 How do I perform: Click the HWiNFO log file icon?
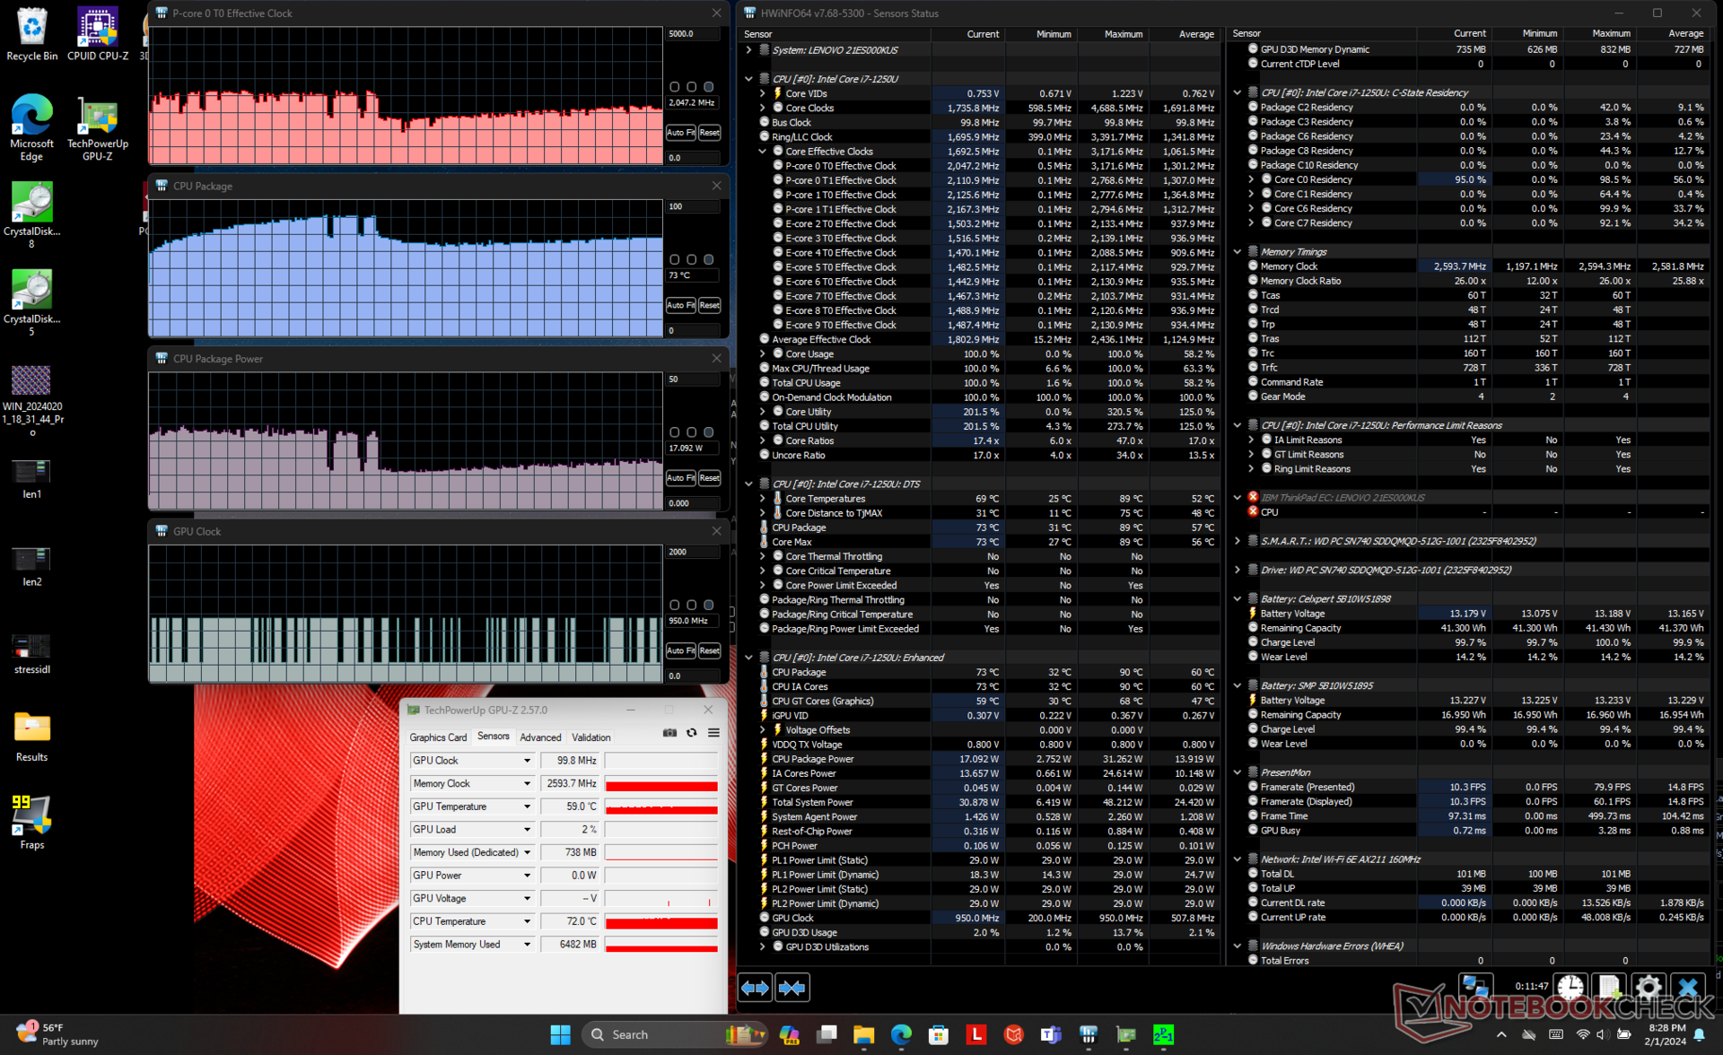1608,988
